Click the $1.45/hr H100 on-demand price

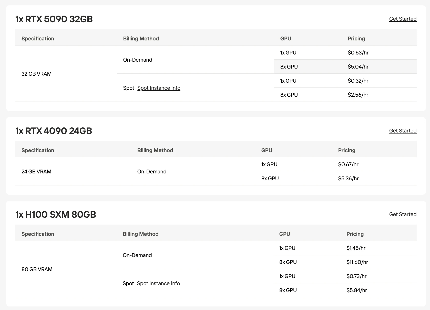click(x=356, y=248)
